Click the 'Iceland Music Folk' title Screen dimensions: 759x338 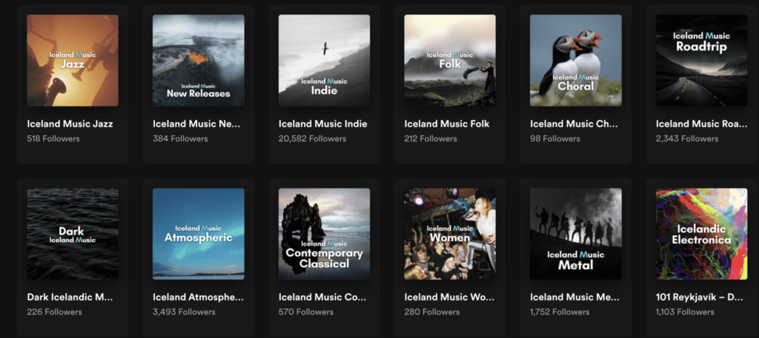(x=447, y=124)
